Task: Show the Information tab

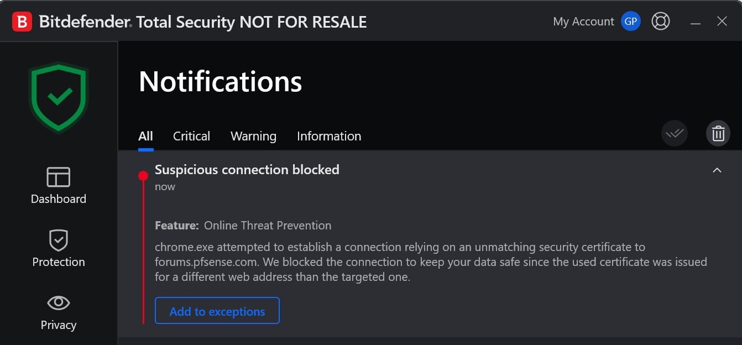Action: coord(329,136)
